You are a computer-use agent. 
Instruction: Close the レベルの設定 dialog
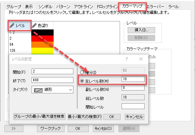coord(141,59)
